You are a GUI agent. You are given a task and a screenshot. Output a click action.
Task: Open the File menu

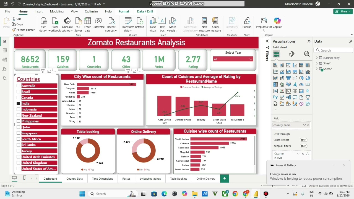[x=7, y=11]
